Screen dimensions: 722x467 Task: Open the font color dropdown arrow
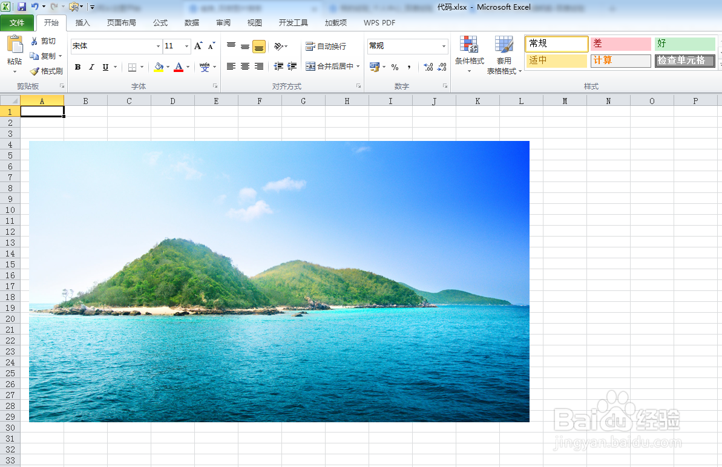click(188, 67)
